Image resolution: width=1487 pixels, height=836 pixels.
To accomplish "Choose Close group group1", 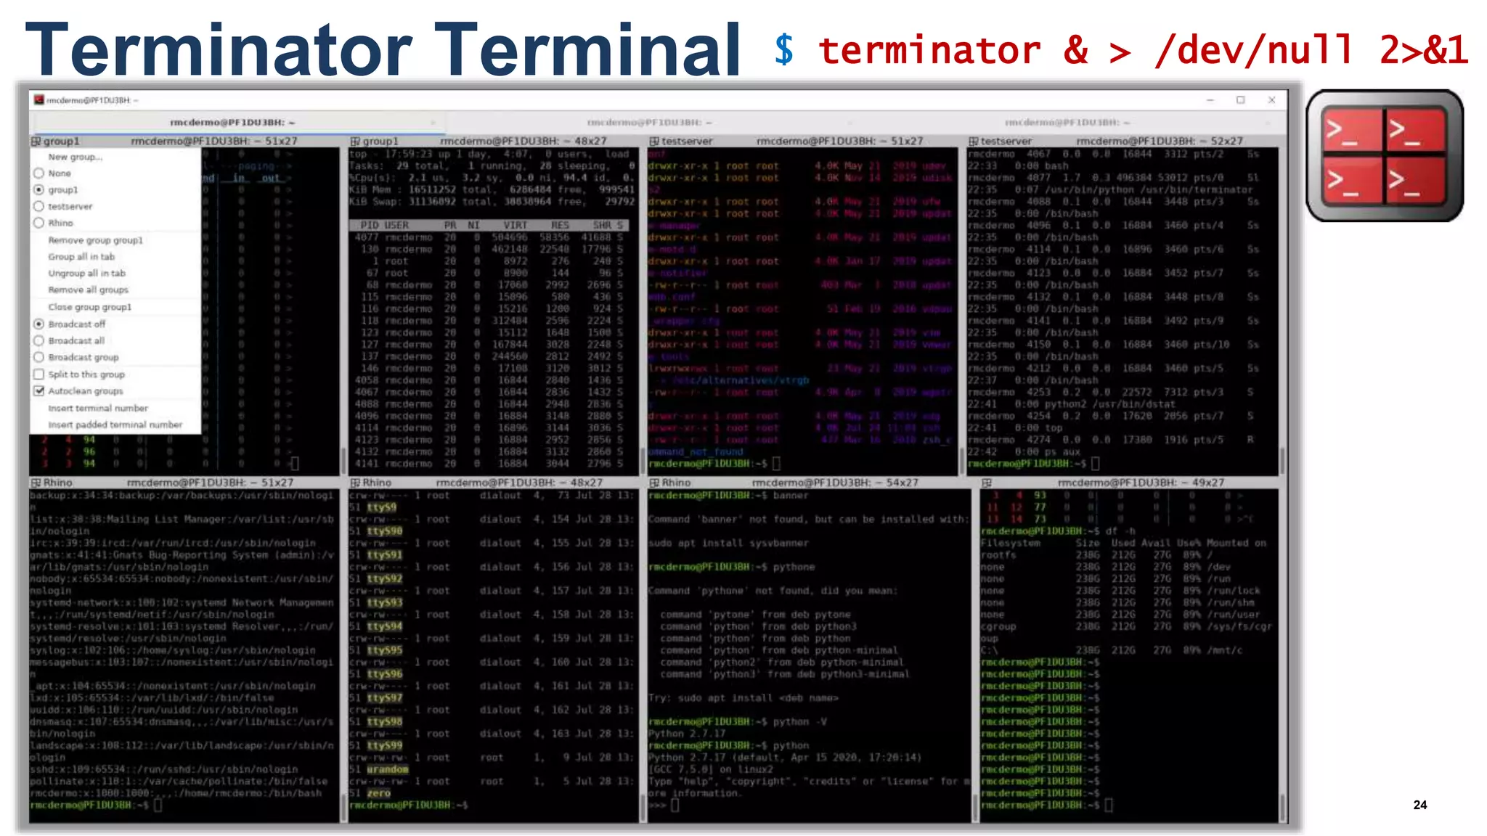I will (90, 307).
